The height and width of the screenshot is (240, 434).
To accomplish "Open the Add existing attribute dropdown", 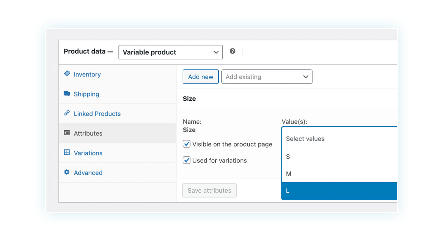I will point(267,77).
